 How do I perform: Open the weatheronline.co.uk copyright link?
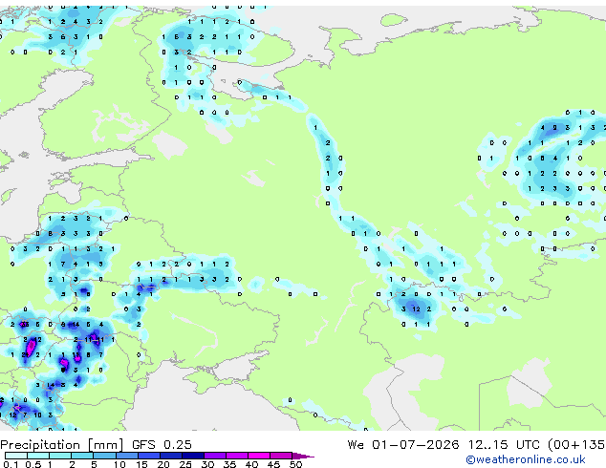coord(526,459)
